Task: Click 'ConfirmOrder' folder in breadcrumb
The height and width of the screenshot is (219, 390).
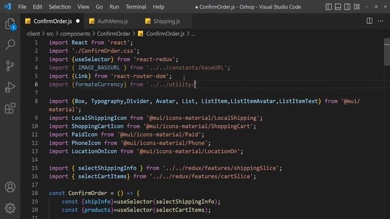Action: click(114, 34)
